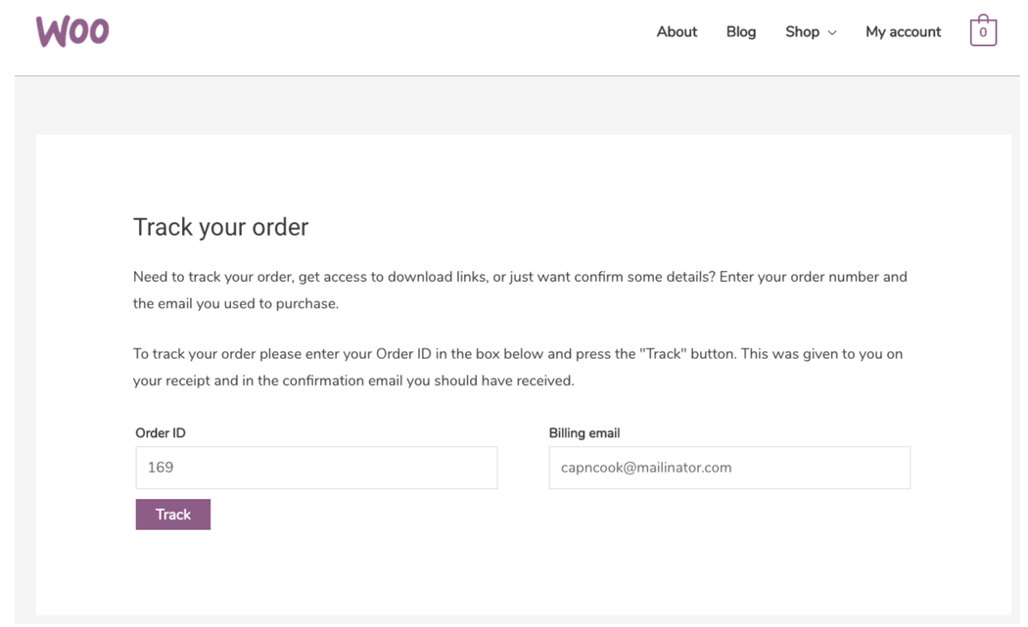
Task: Click the Order ID label
Action: click(x=161, y=433)
